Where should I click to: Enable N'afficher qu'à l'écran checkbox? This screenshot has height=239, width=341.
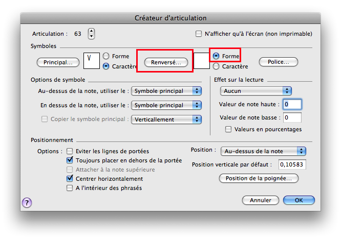pyautogui.click(x=199, y=34)
